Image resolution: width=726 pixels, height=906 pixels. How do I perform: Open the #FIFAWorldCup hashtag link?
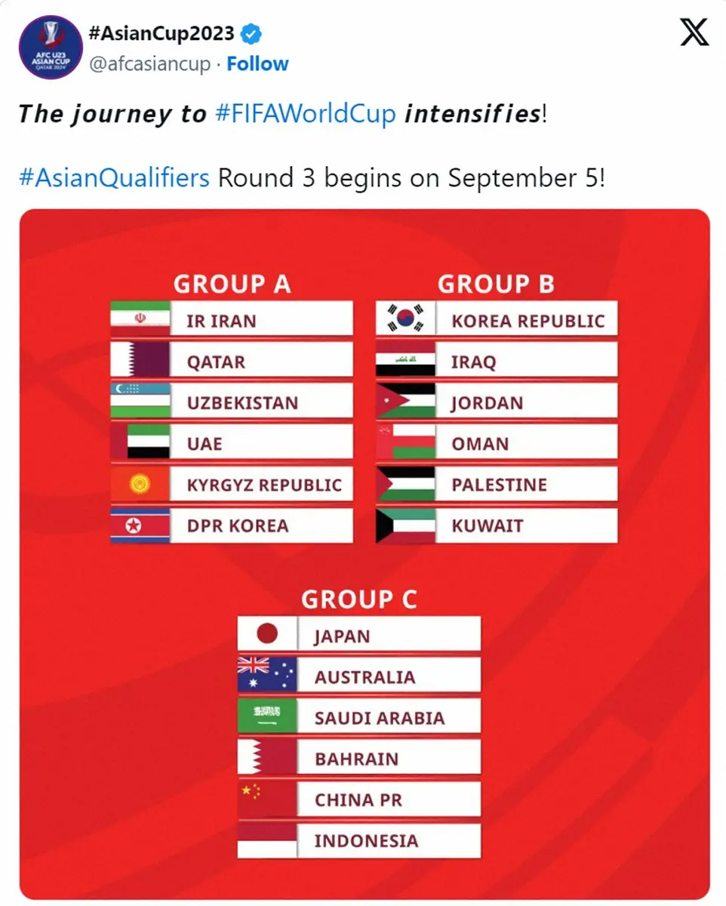305,114
